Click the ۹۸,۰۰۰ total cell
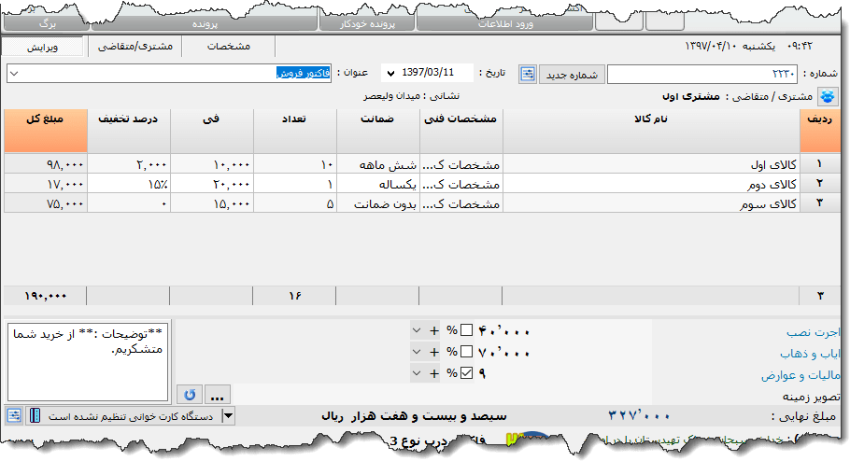 46,164
